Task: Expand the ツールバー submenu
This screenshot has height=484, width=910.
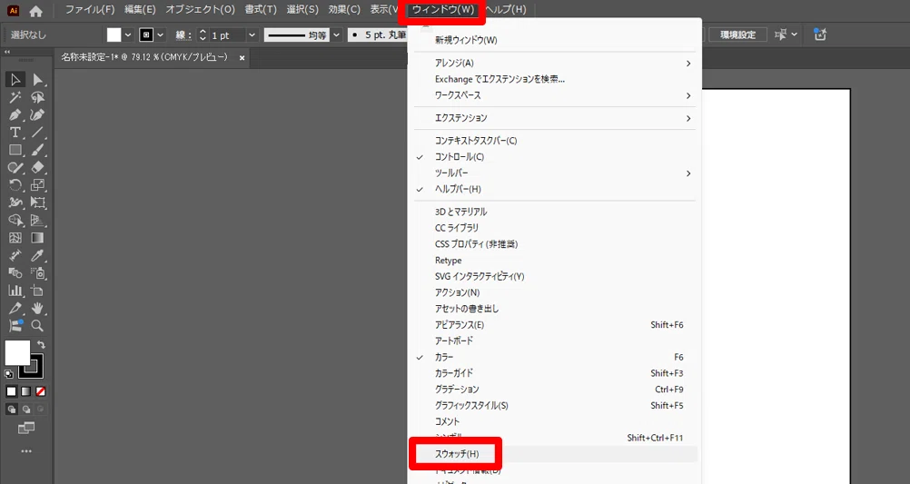Action: click(555, 173)
